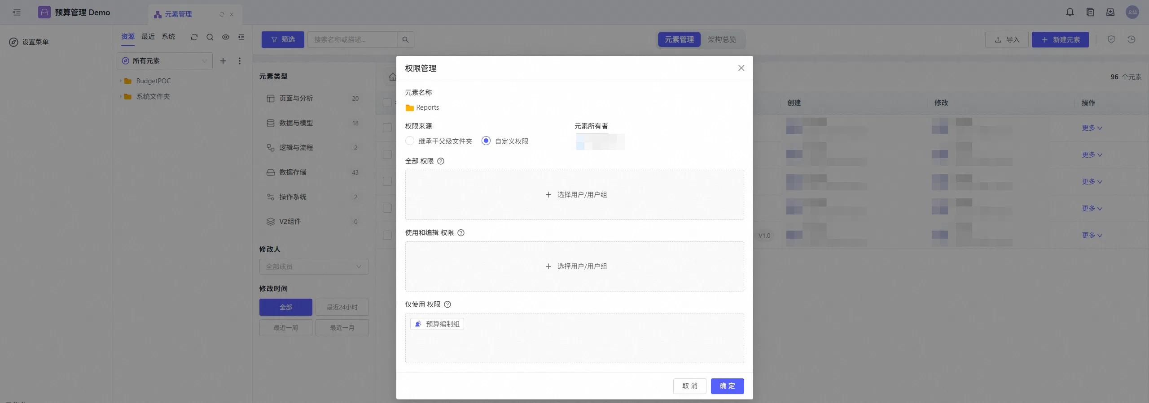
Task: Toggle the eye visibility icon in resource panel
Action: 226,37
